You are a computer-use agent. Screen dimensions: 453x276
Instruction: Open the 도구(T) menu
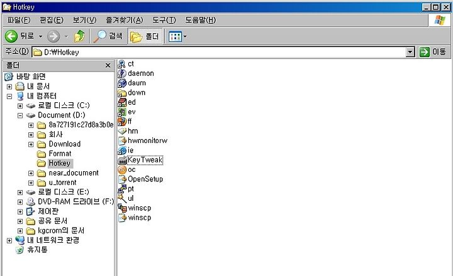pos(164,20)
